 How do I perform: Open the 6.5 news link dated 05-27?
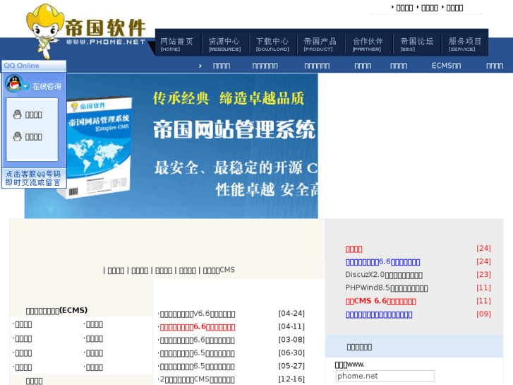(x=197, y=367)
